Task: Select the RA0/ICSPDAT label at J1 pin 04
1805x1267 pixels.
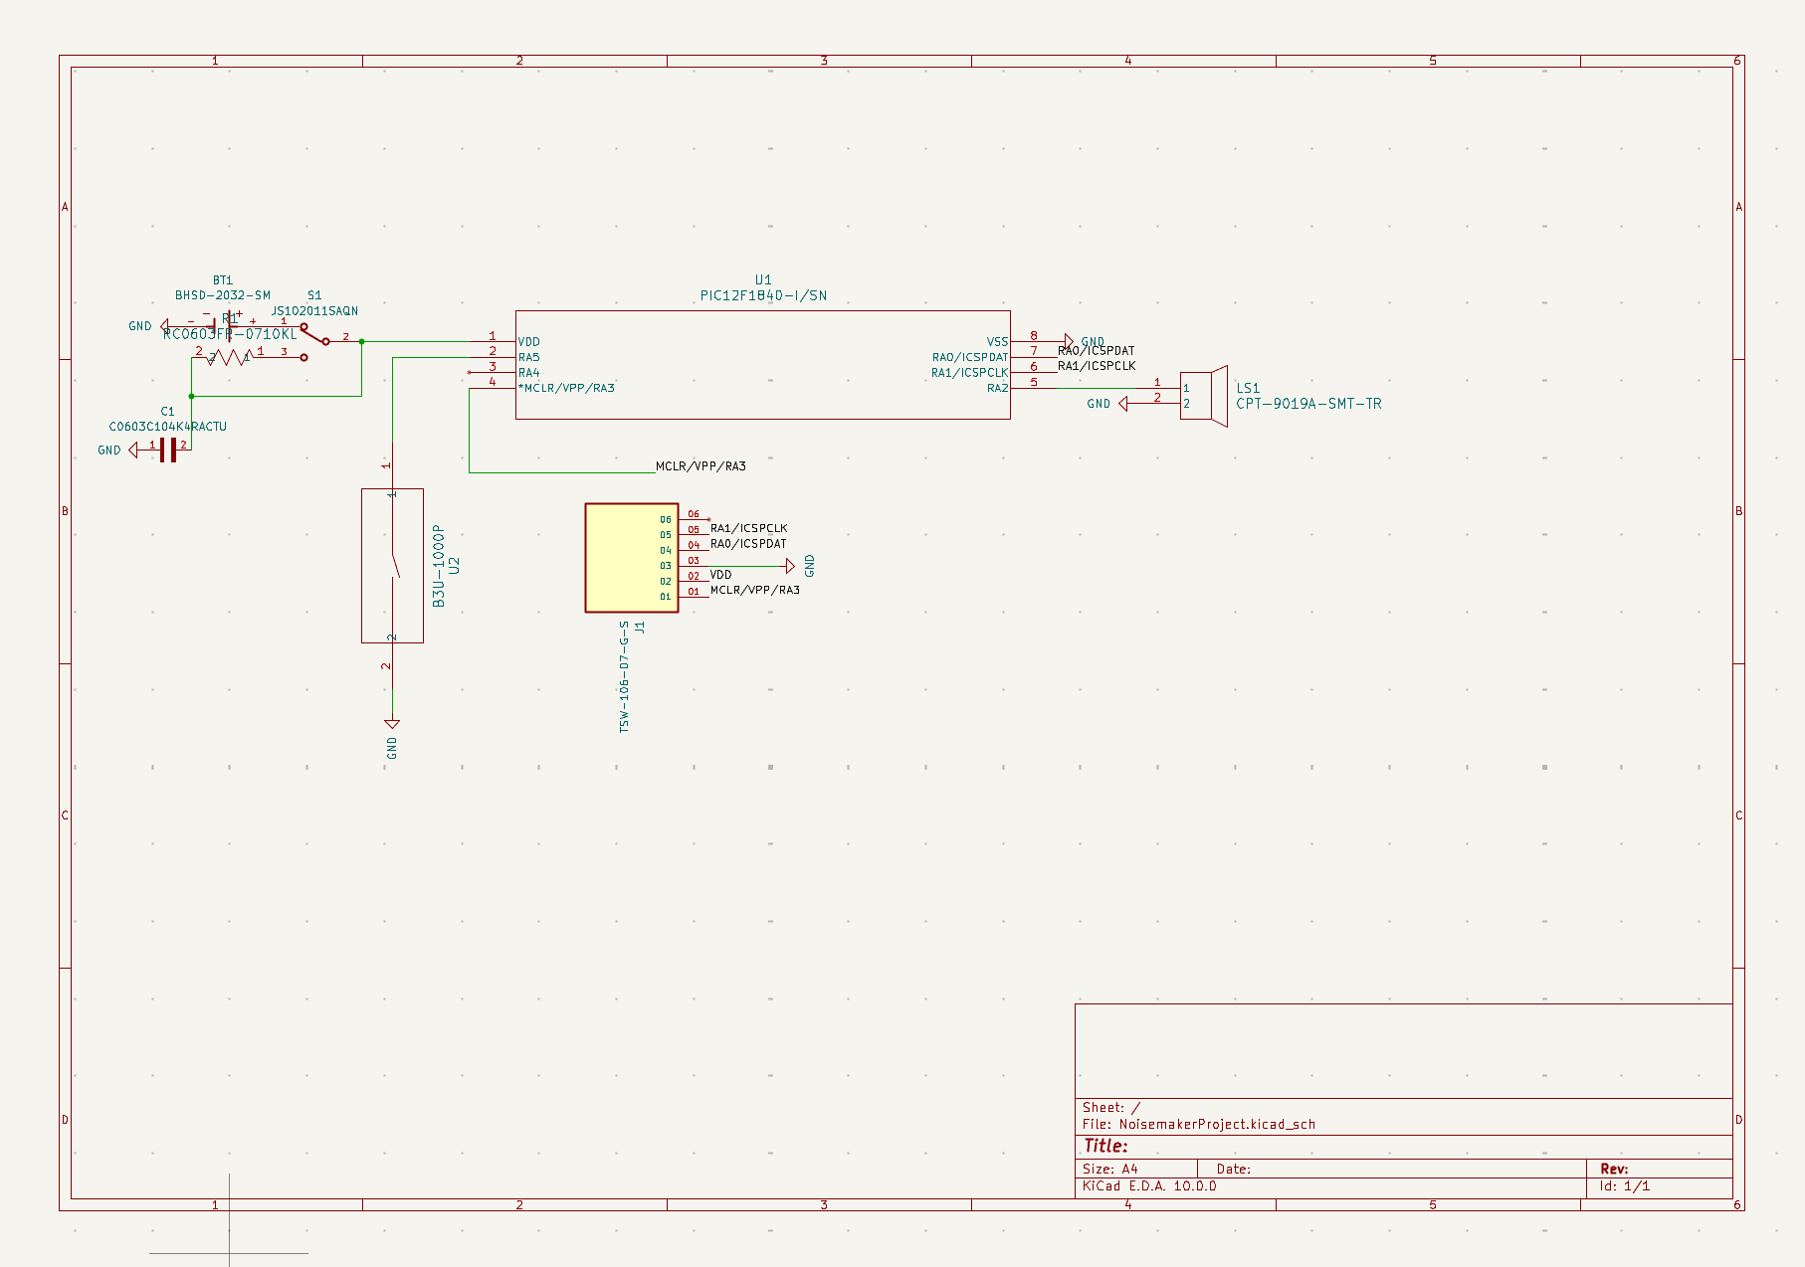Action: (748, 544)
